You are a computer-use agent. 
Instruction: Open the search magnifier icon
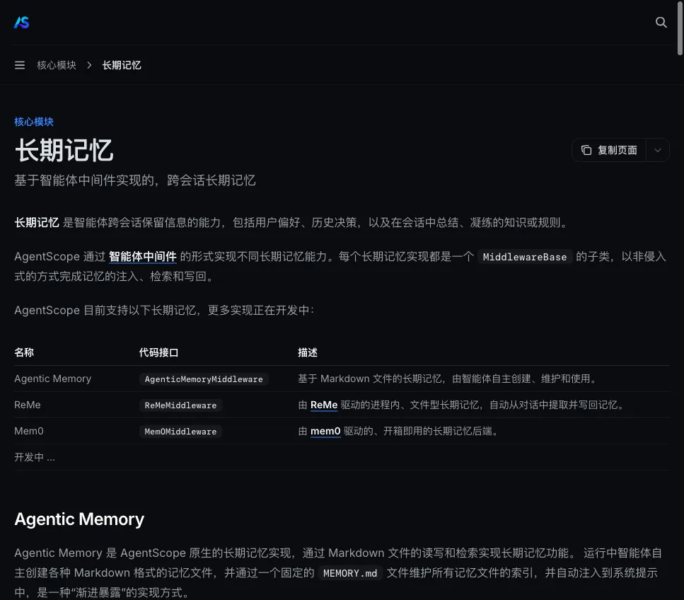pos(661,22)
